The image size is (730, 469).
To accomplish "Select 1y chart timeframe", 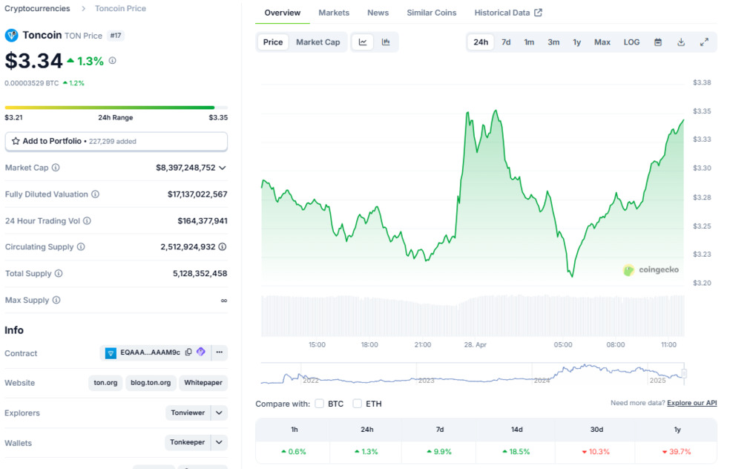I will [x=577, y=42].
